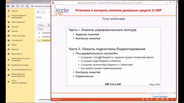Open Внеоборотные активы section
Viewport: 184px width, 103px height.
click(x=20, y=65)
